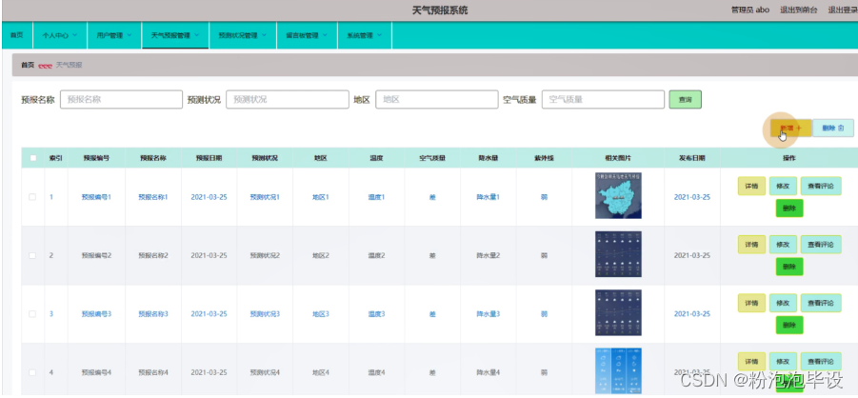Screen dimensions: 858x398
Task: Open 详情 for row 预报名称1
Action: pos(752,186)
